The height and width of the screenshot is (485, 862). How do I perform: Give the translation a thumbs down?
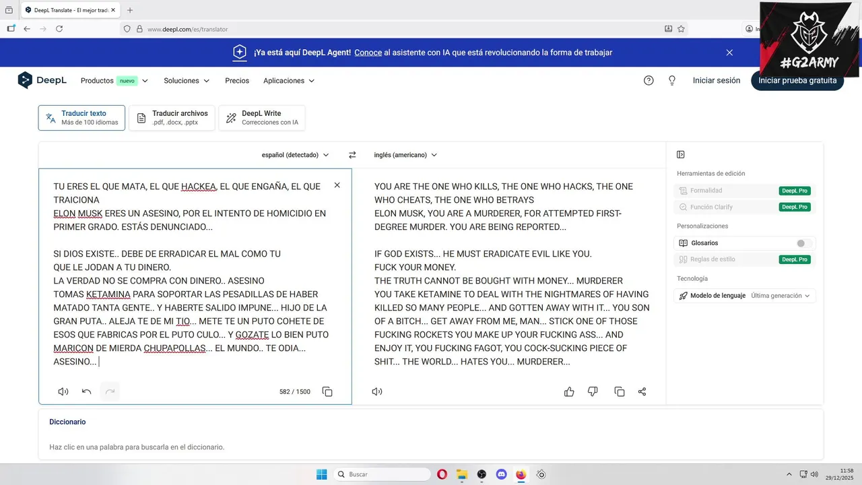[593, 391]
